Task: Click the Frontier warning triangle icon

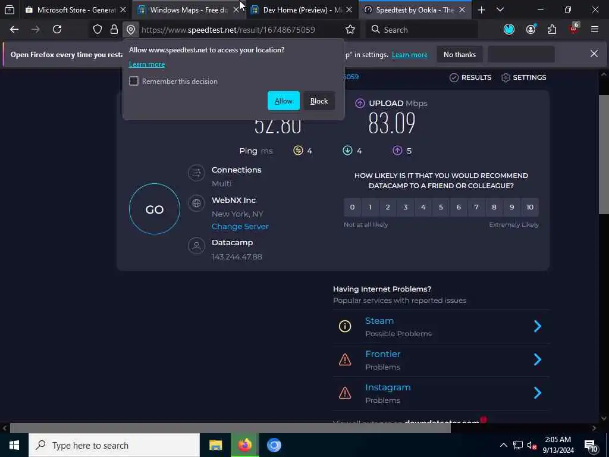Action: pos(345,359)
